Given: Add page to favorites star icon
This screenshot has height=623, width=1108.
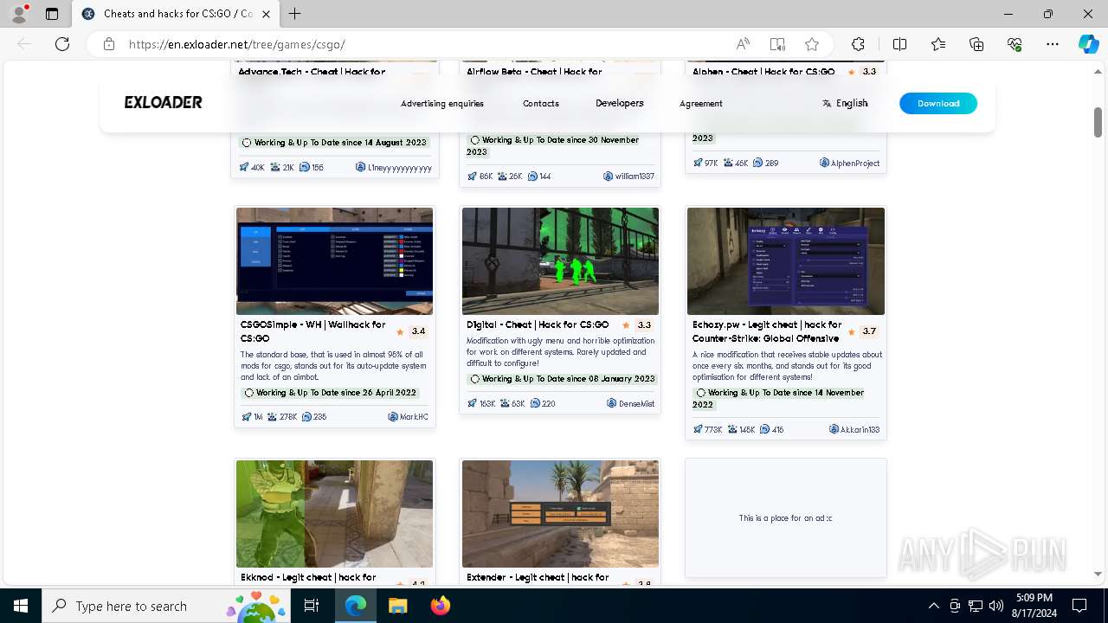Looking at the screenshot, I should pyautogui.click(x=812, y=44).
